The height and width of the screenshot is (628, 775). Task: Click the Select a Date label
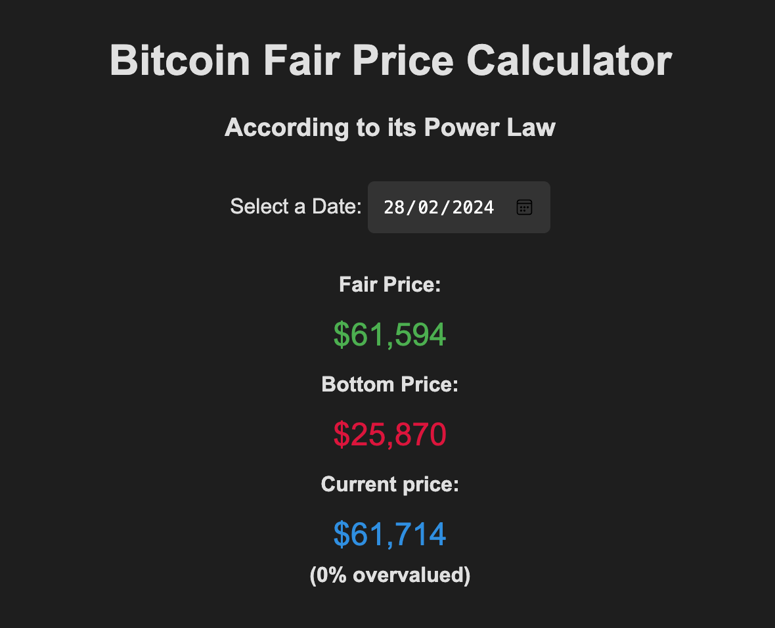(296, 206)
